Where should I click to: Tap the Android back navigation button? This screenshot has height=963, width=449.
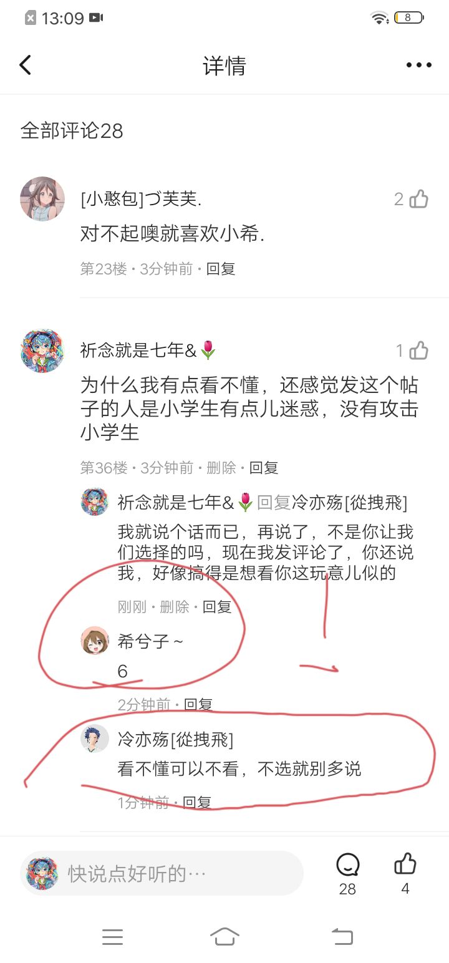point(342,936)
